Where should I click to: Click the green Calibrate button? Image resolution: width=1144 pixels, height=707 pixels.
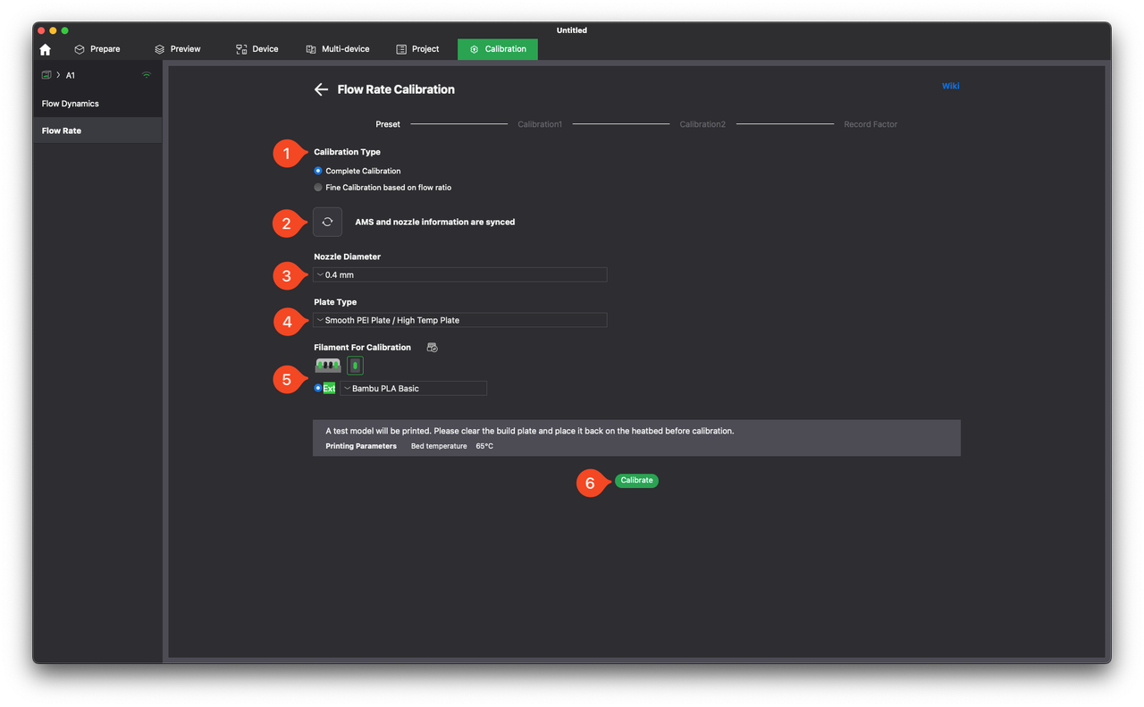point(636,481)
